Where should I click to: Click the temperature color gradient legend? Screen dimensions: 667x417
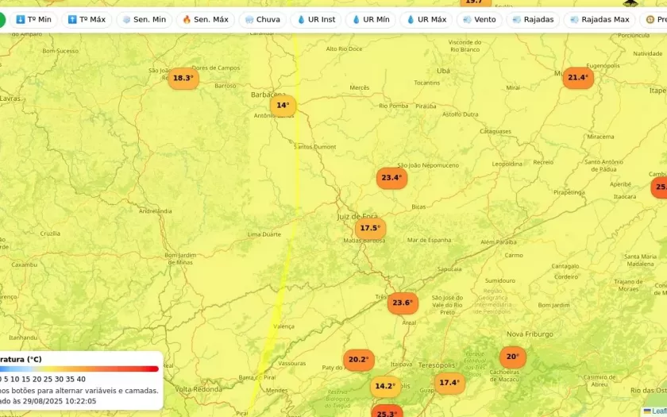click(x=79, y=369)
